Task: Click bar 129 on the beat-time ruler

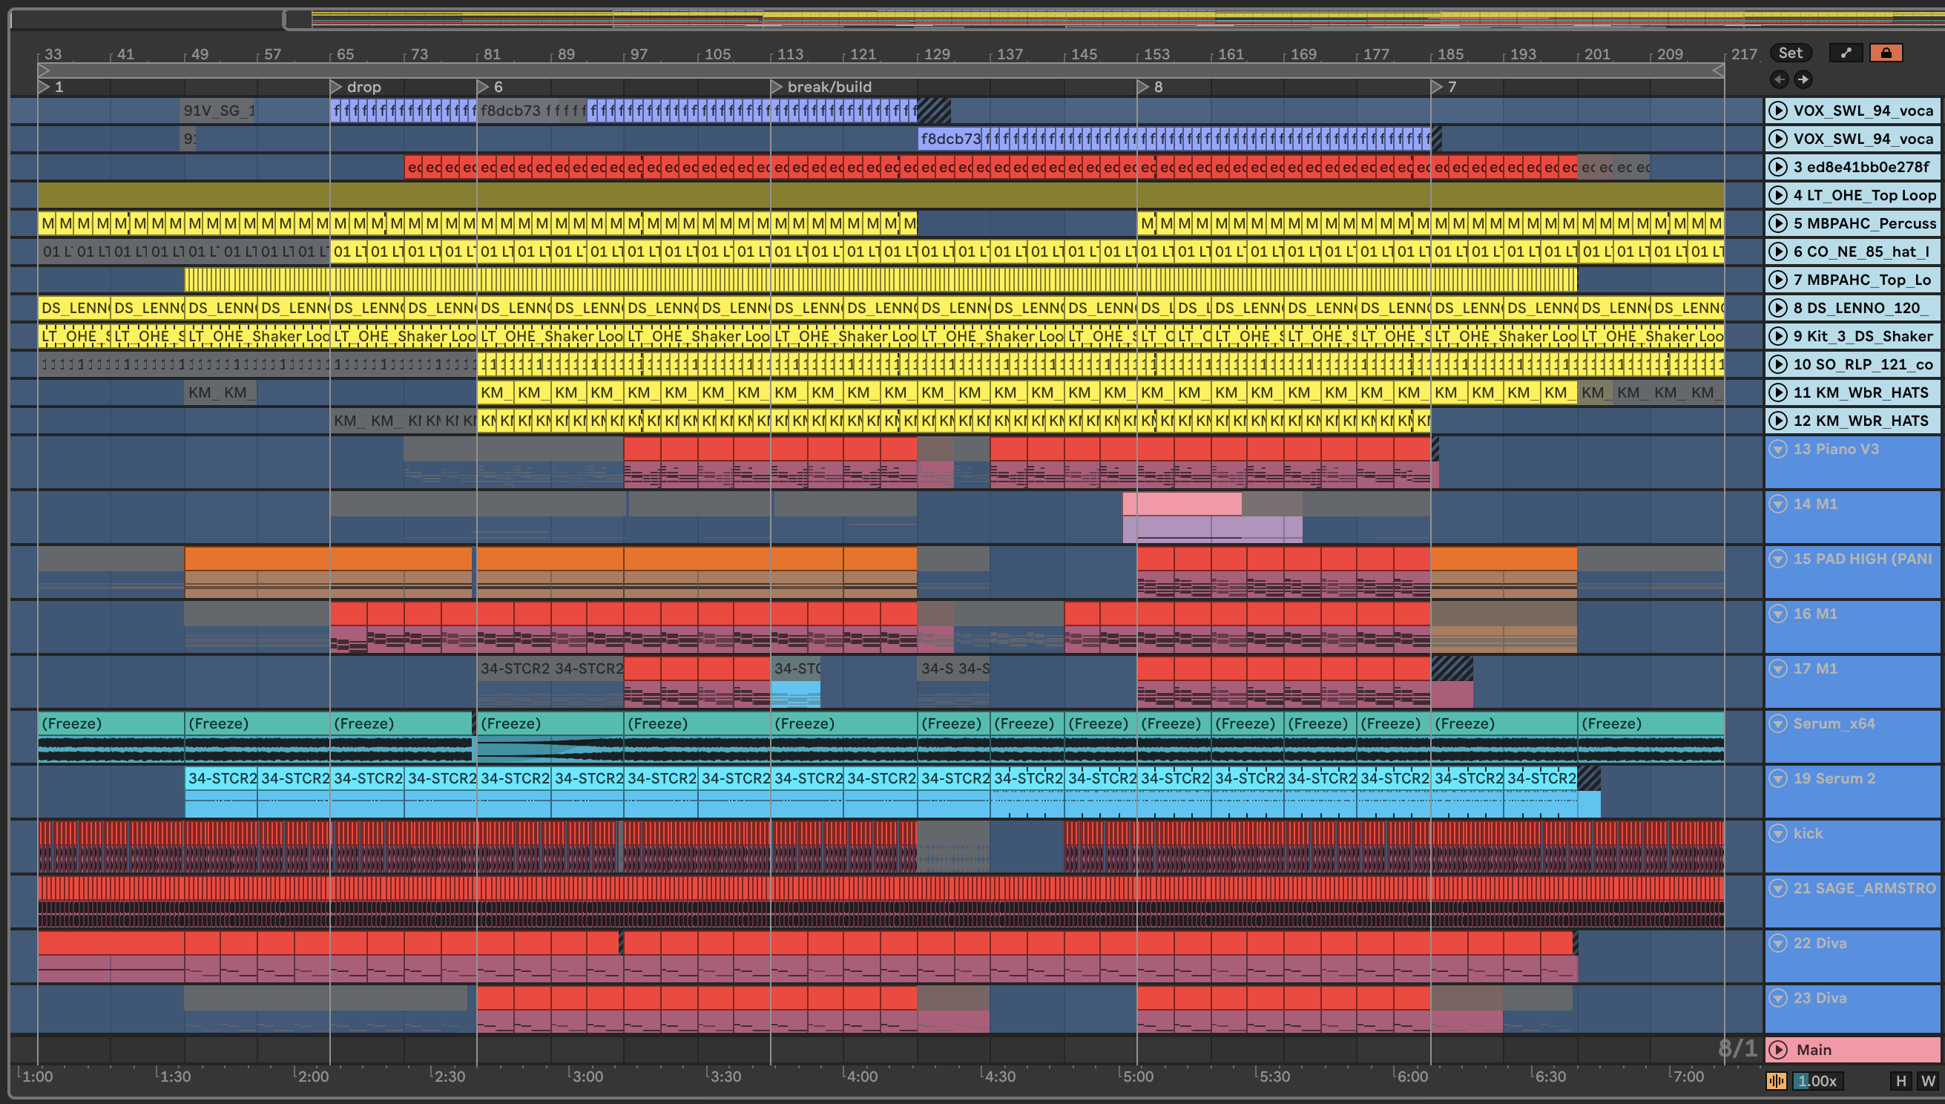Action: (937, 54)
